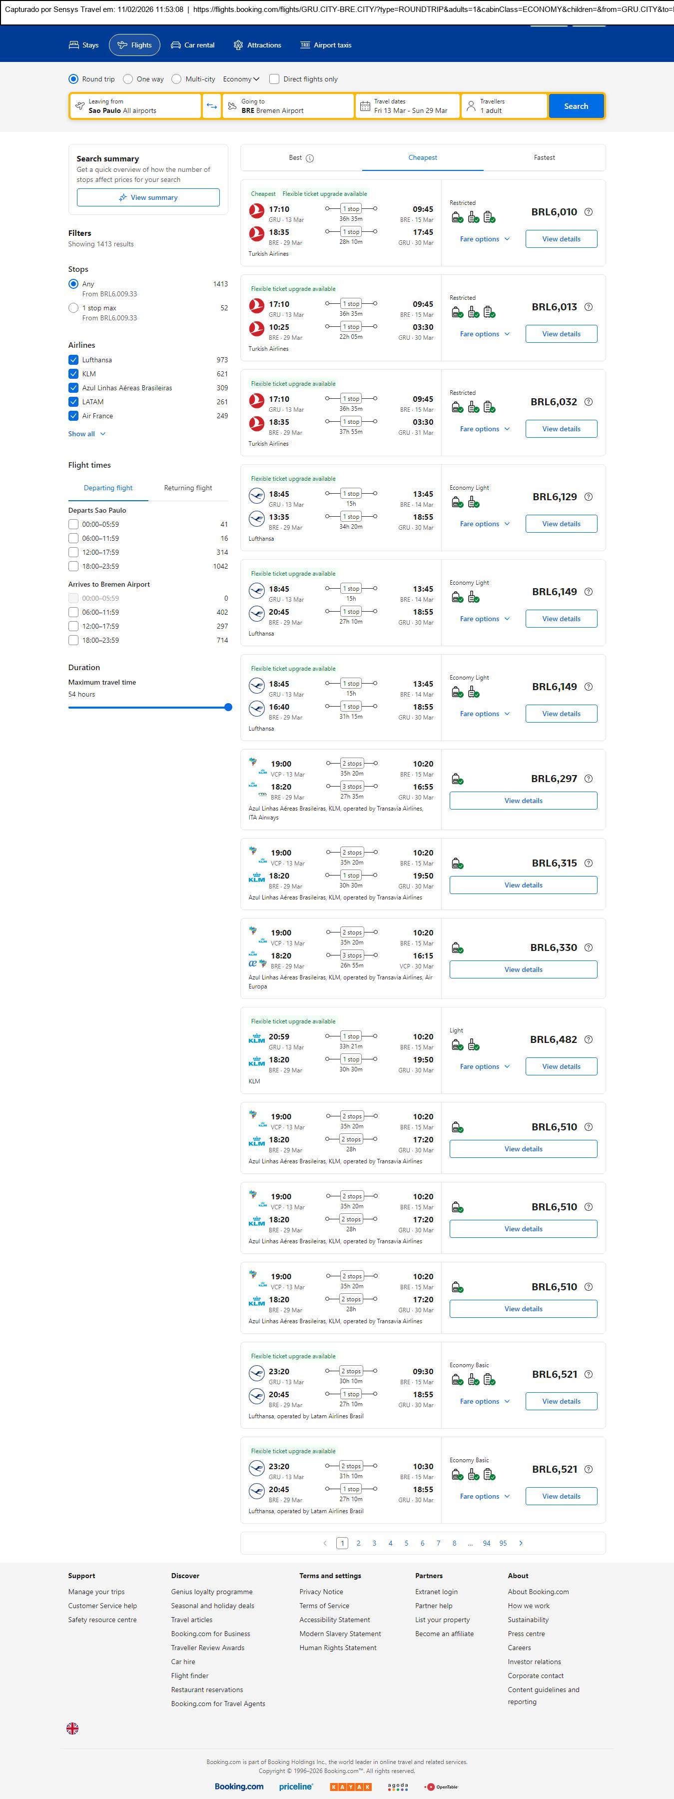Click the Travel dates field

click(408, 106)
